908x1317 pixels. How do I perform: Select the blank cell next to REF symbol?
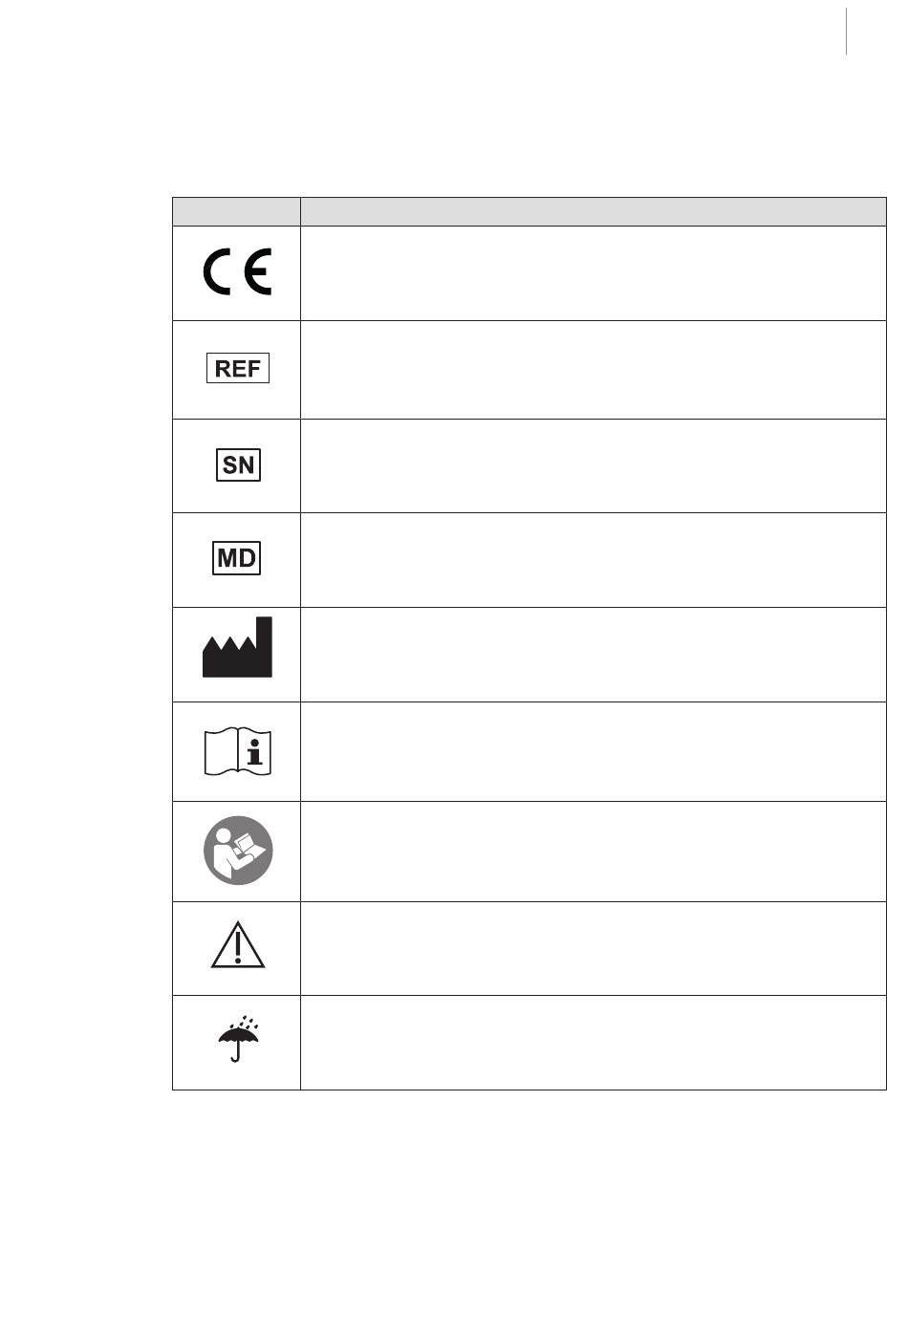pos(594,370)
